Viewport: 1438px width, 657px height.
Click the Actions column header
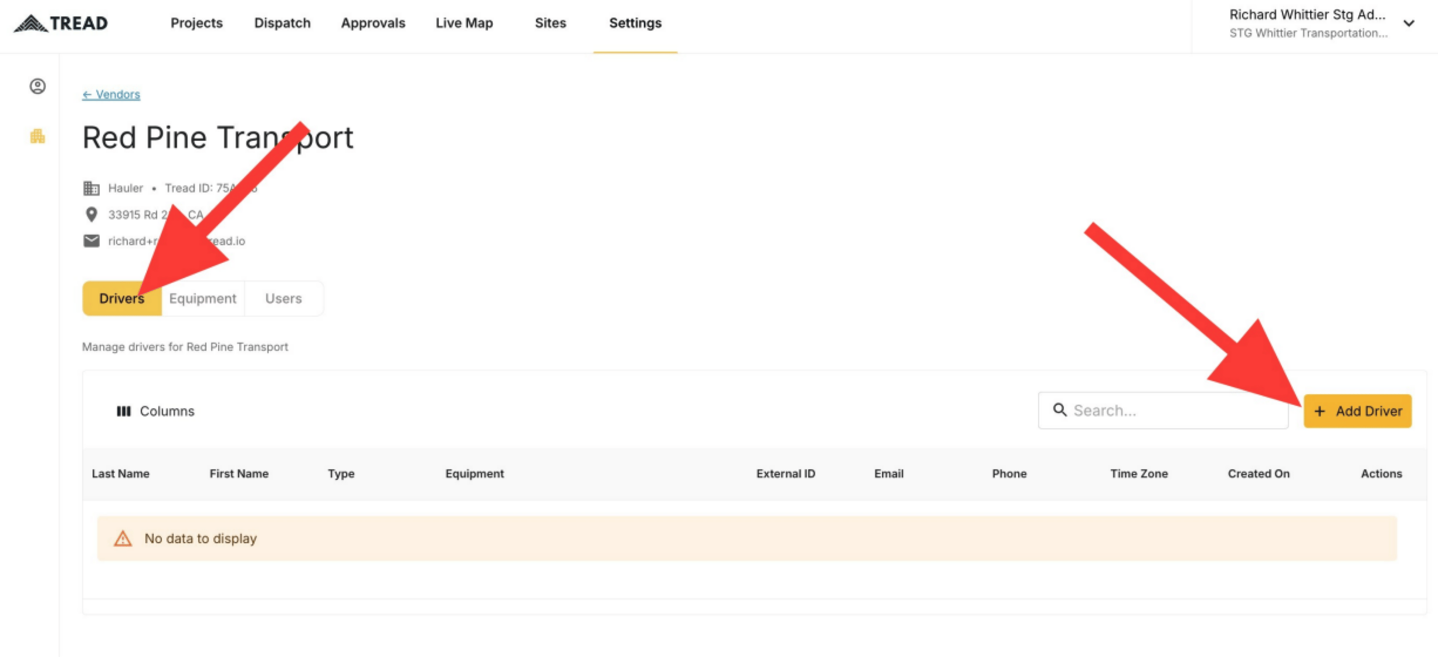1381,473
